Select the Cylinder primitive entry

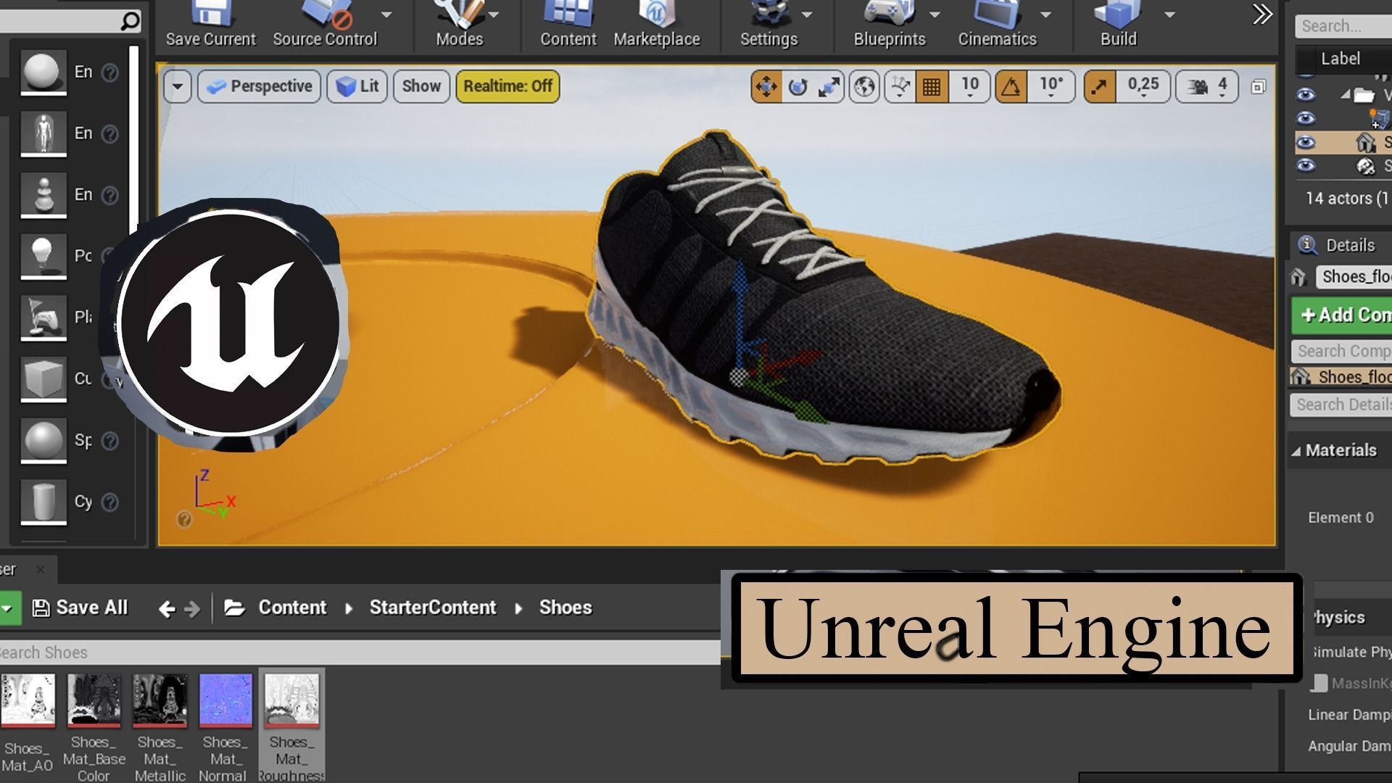pos(43,502)
